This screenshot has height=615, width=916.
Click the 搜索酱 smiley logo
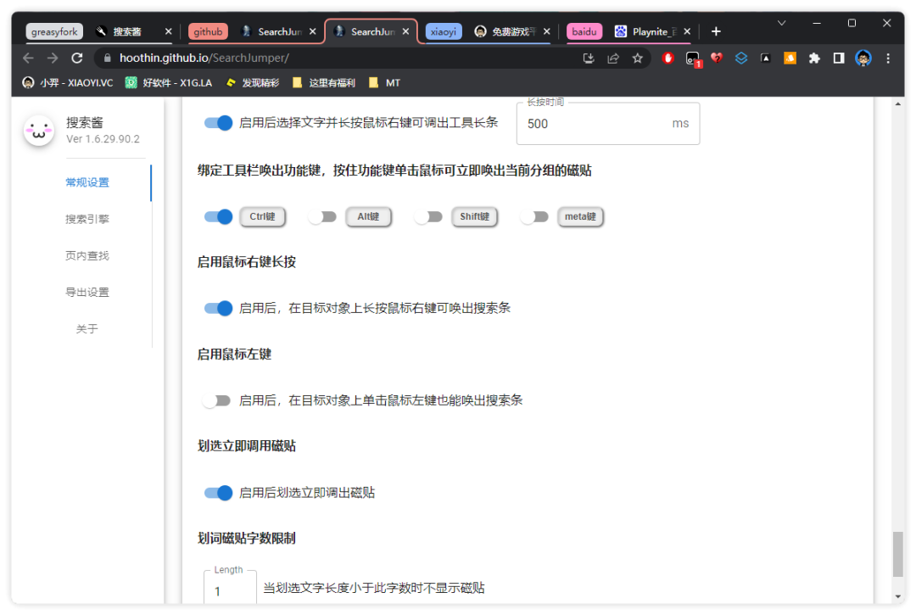(x=39, y=131)
